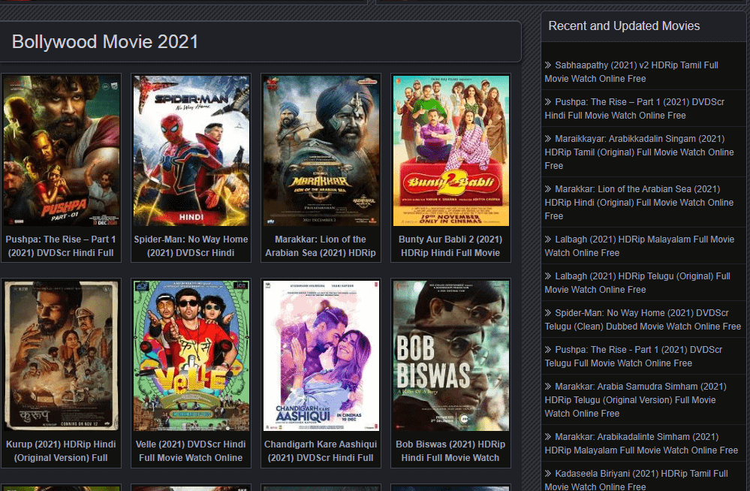Open Lalbagh (2021) HDRip Malayalam link
The image size is (750, 491).
pyautogui.click(x=640, y=246)
